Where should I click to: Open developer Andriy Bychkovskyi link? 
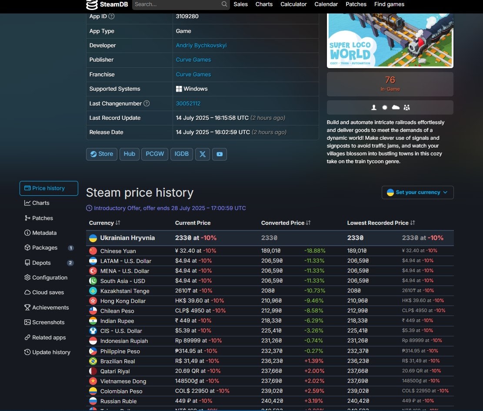tap(201, 45)
